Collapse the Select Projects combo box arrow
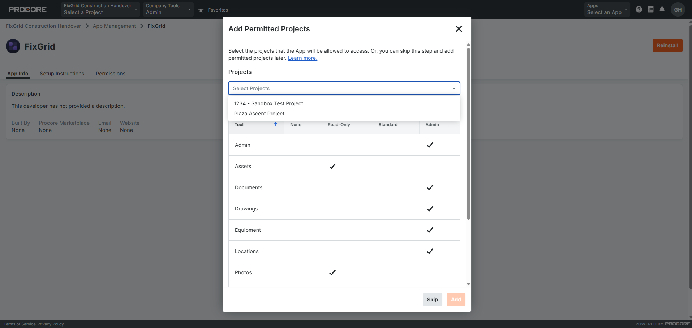The width and height of the screenshot is (692, 328). pyautogui.click(x=454, y=88)
